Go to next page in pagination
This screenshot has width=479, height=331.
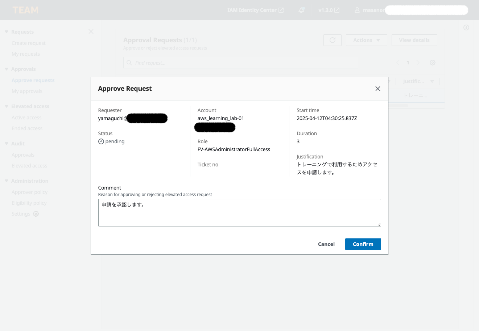click(x=418, y=63)
